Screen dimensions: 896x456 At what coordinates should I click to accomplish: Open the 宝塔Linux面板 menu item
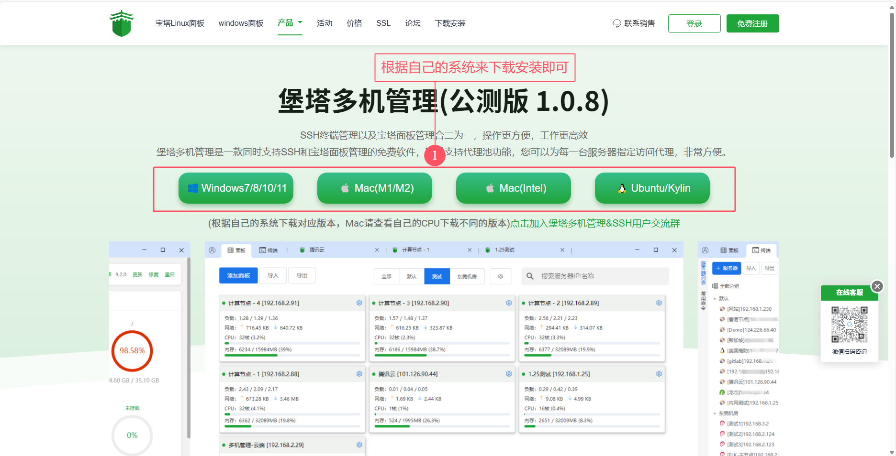pos(179,23)
